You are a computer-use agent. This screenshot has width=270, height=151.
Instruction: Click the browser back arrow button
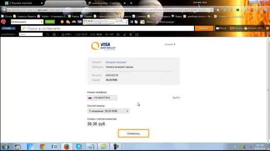tap(4, 10)
